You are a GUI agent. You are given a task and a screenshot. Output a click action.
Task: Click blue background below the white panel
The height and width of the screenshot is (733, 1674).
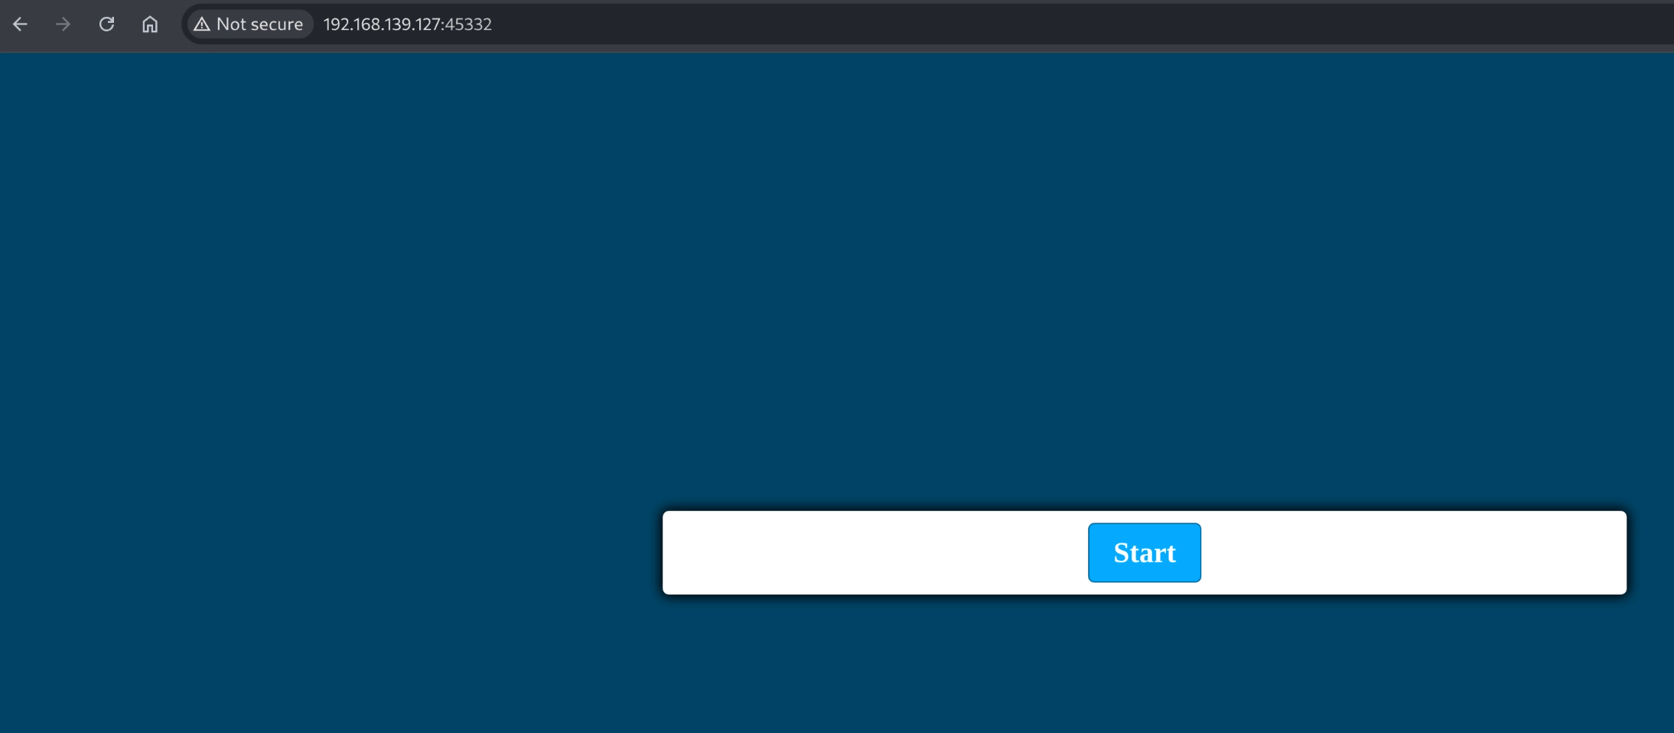coord(1145,666)
